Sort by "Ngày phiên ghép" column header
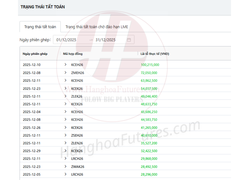 pyautogui.click(x=35, y=54)
